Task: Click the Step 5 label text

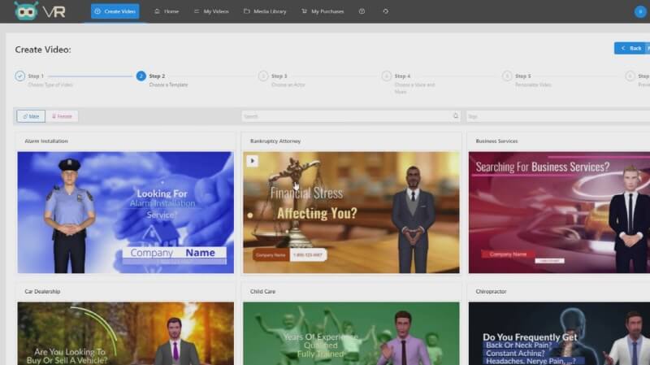Action: click(522, 76)
